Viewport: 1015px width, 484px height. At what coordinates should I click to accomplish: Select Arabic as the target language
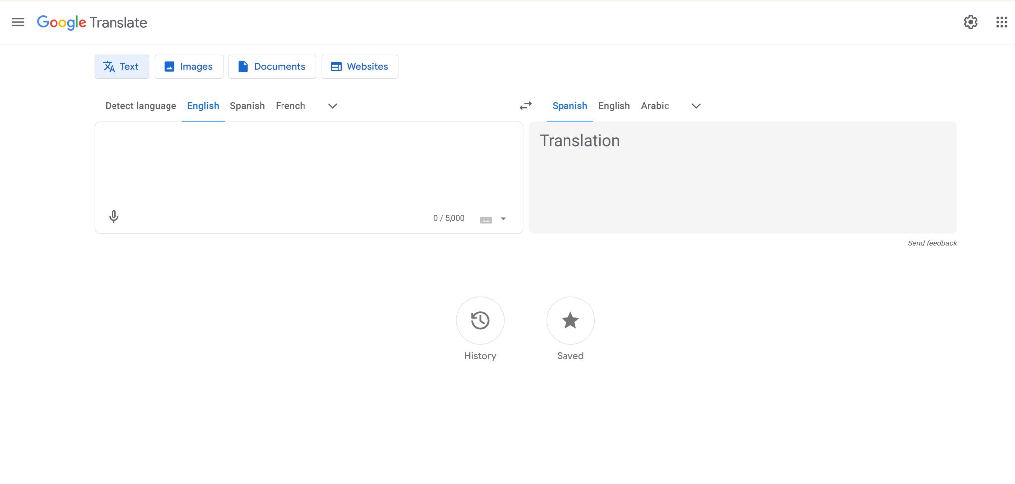pos(655,106)
